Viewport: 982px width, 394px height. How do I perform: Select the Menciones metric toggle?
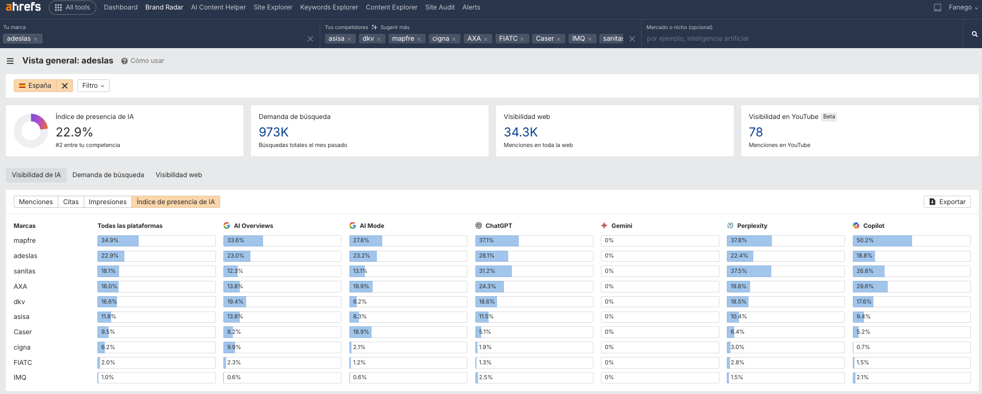(36, 202)
